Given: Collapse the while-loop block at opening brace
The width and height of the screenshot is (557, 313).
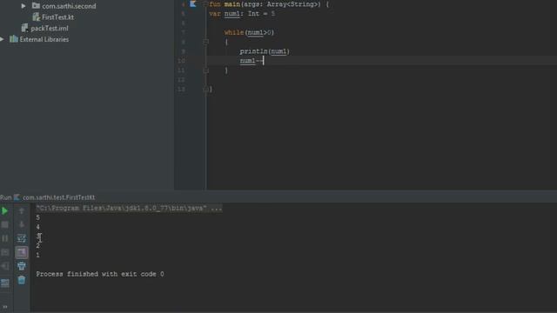Looking at the screenshot, I should point(205,42).
